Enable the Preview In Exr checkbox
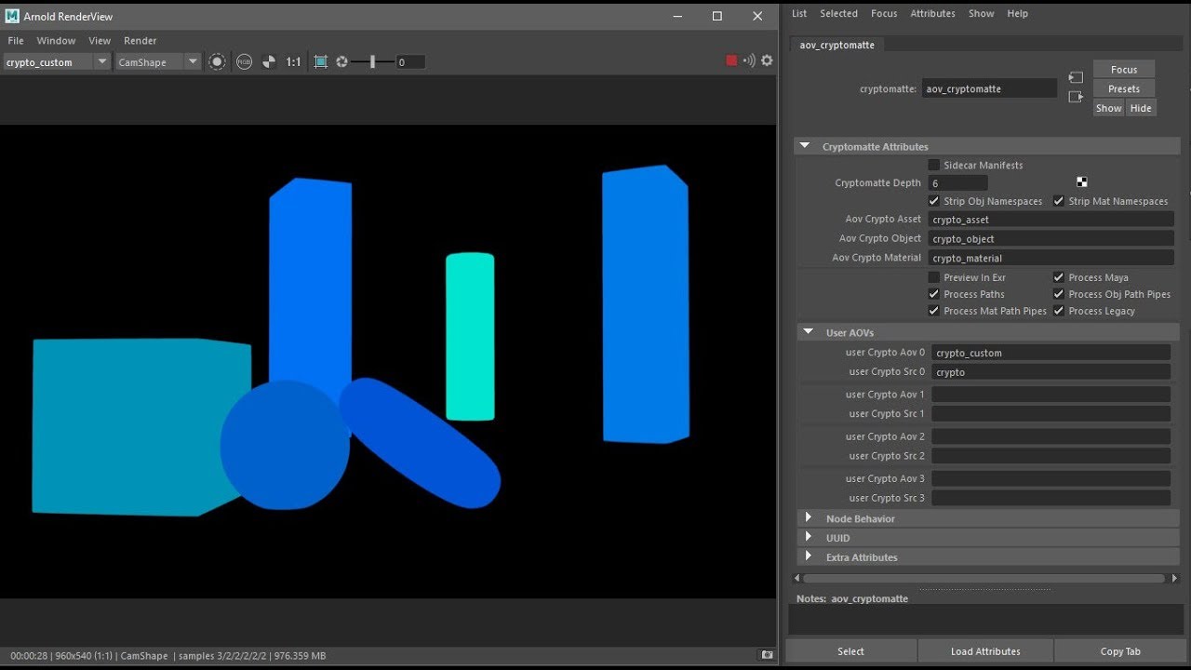Viewport: 1191px width, 670px height. pos(934,277)
